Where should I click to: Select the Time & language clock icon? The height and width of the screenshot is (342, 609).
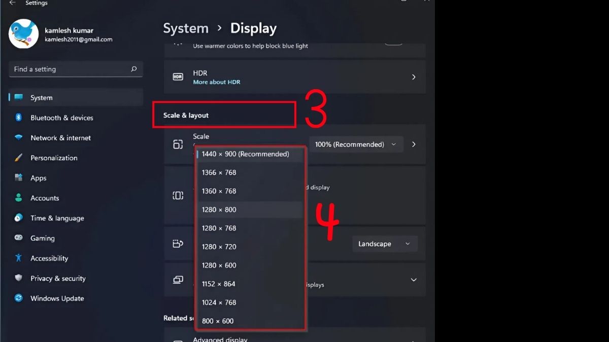tap(19, 218)
